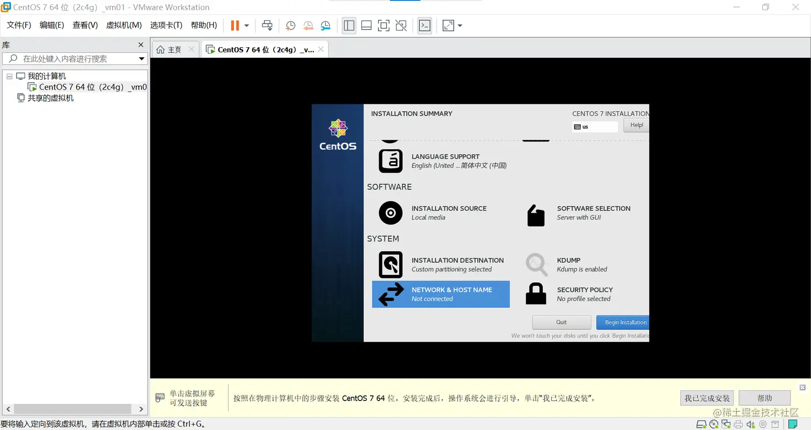Open INSTALLATION SOURCE disc icon

(390, 213)
